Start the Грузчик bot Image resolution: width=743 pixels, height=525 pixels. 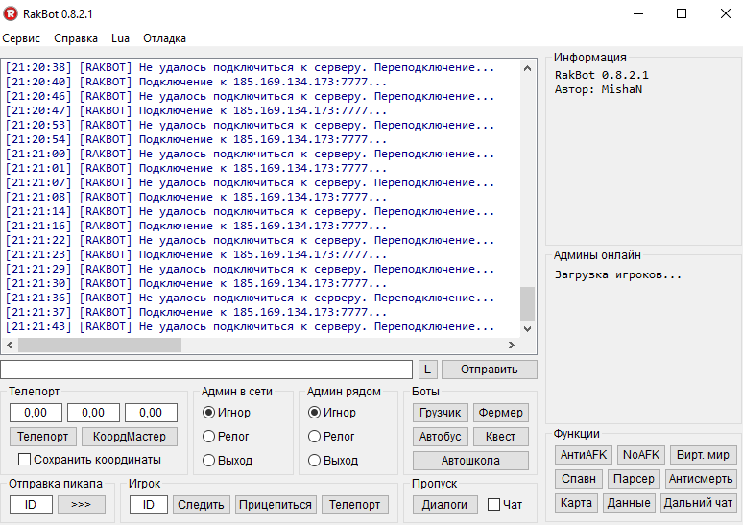click(441, 413)
